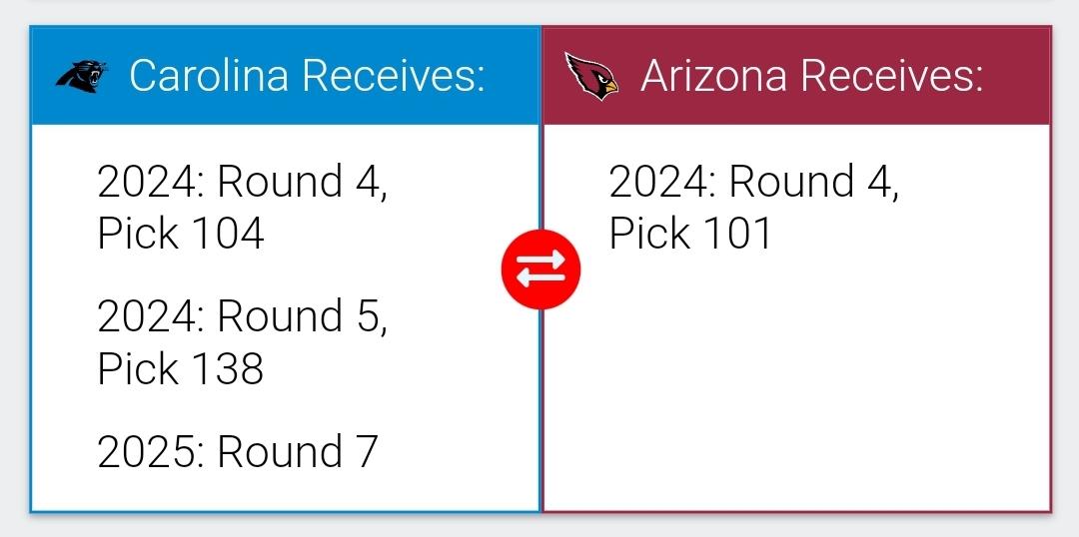Select the 2025 Round 7 pick entry
The width and height of the screenshot is (1079, 537).
pyautogui.click(x=238, y=452)
